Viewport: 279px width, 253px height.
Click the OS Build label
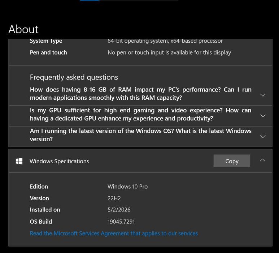pos(41,222)
